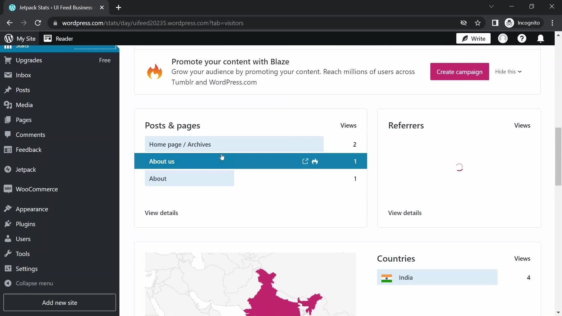This screenshot has height=316, width=562.
Task: Click the tracking protection eye icon
Action: click(463, 23)
